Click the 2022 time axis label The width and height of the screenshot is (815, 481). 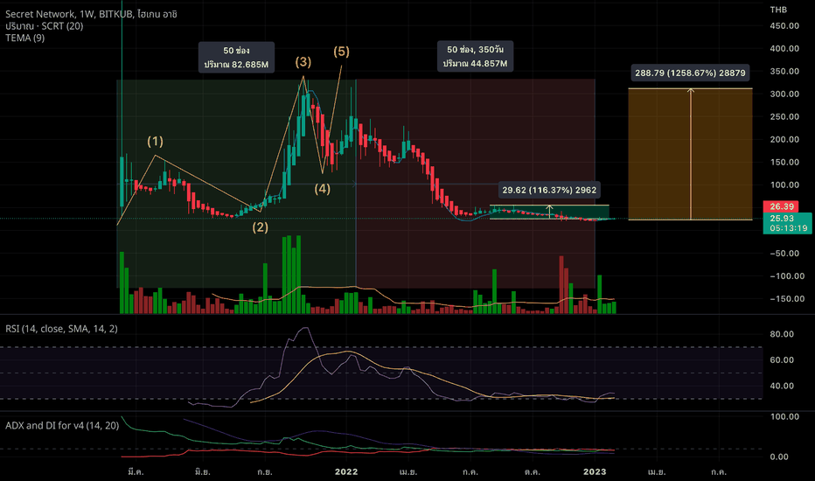[346, 471]
